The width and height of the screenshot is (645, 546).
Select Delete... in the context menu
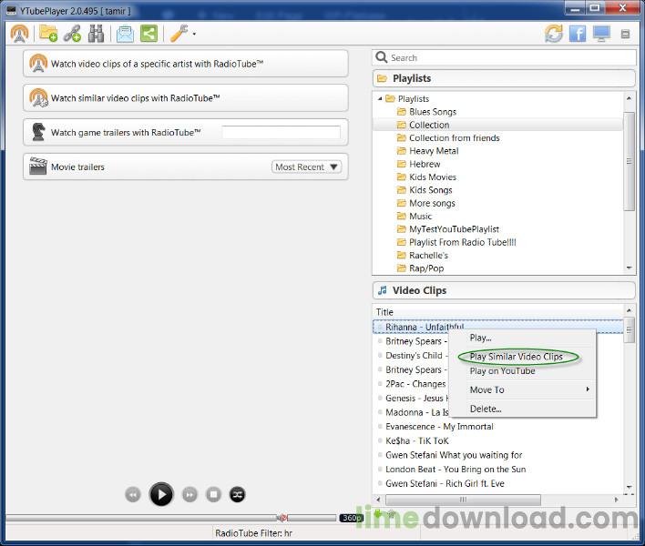pyautogui.click(x=486, y=409)
